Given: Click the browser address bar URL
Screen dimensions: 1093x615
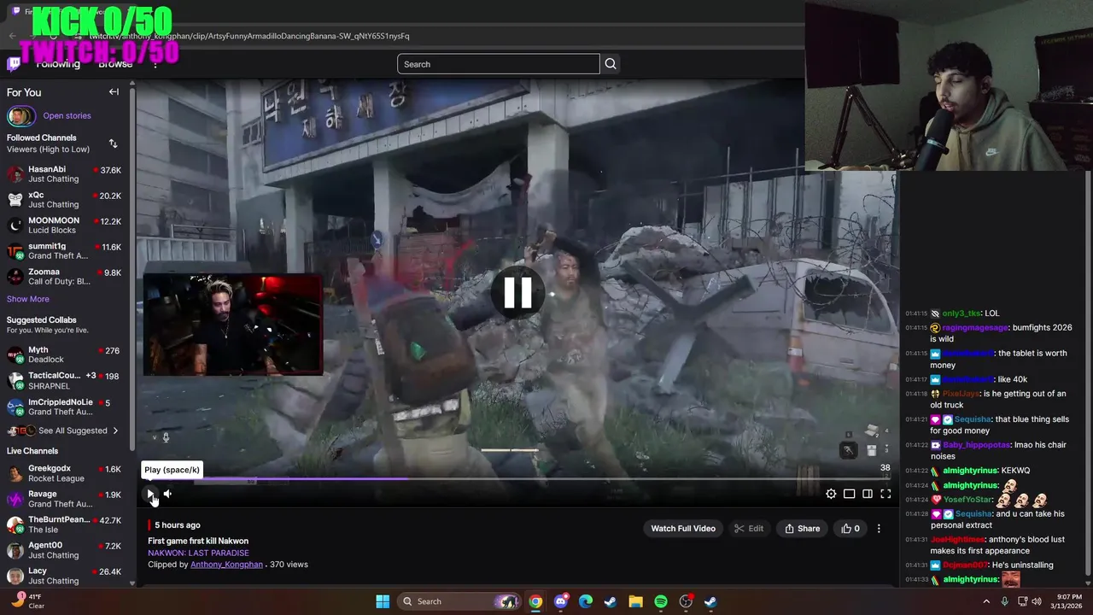Looking at the screenshot, I should [250, 36].
